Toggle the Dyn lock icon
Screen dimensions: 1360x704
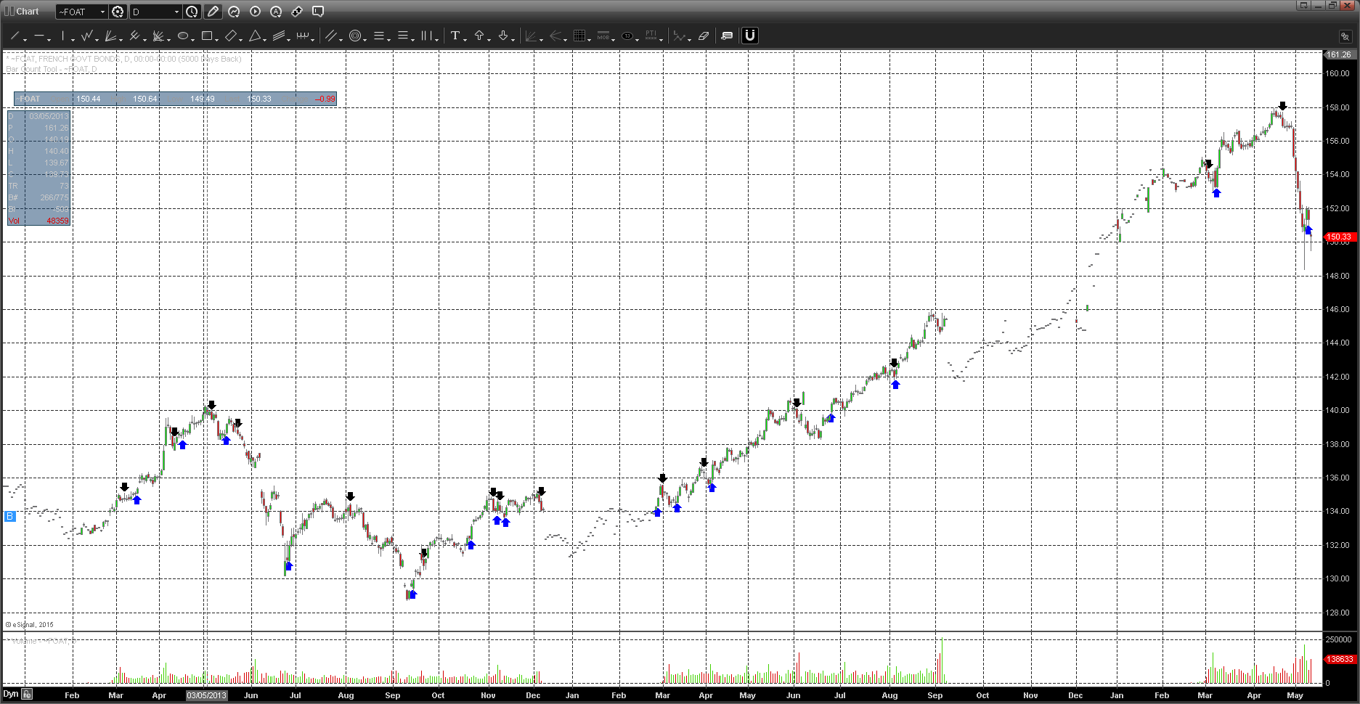(27, 694)
